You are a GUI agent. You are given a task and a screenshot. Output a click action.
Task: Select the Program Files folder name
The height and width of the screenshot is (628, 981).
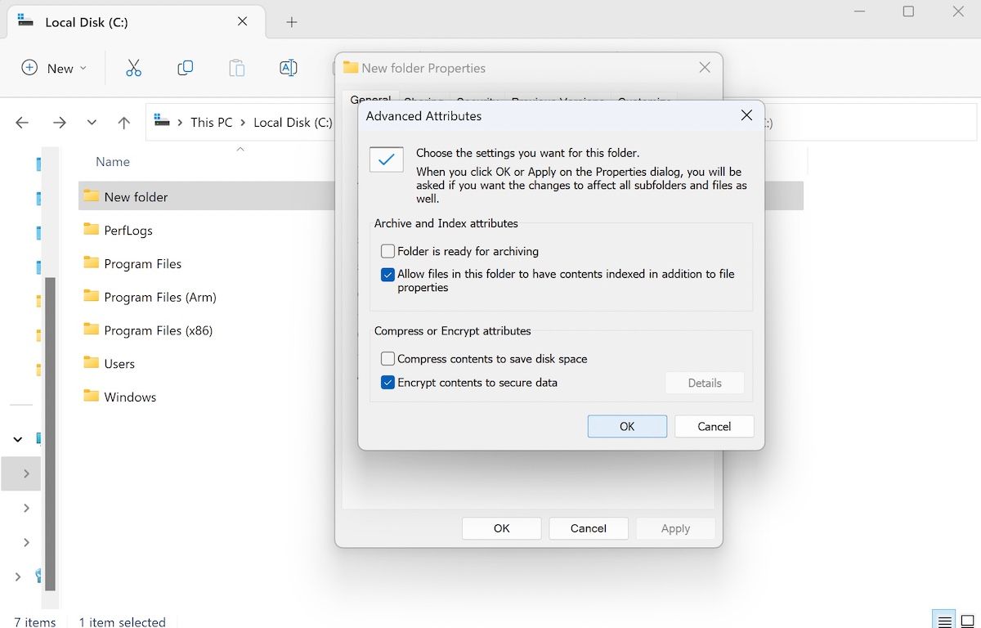tap(143, 263)
